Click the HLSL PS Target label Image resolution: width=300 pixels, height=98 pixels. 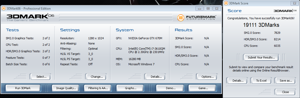point(70,59)
